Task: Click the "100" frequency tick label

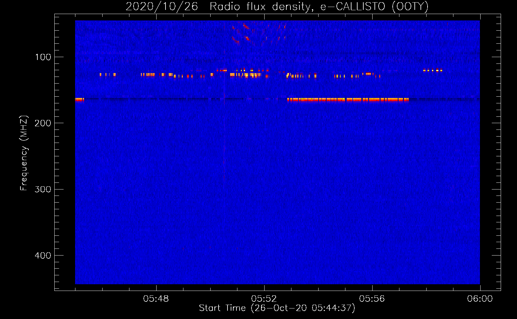Action: (x=43, y=57)
